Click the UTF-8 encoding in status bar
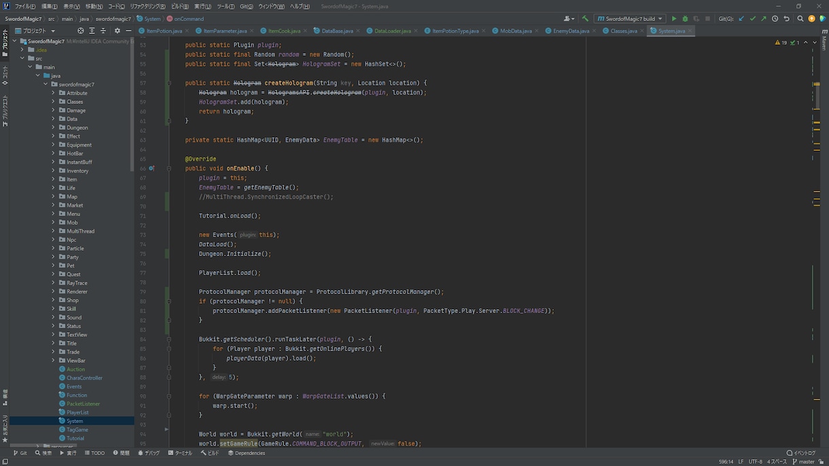 (x=756, y=462)
